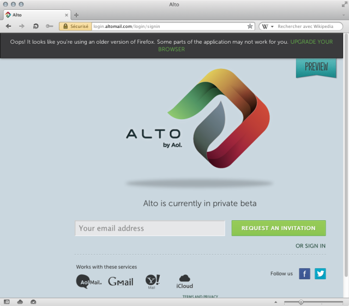Toggle the panels button in the status bar
Screen dimensions: 349x306
point(7,302)
